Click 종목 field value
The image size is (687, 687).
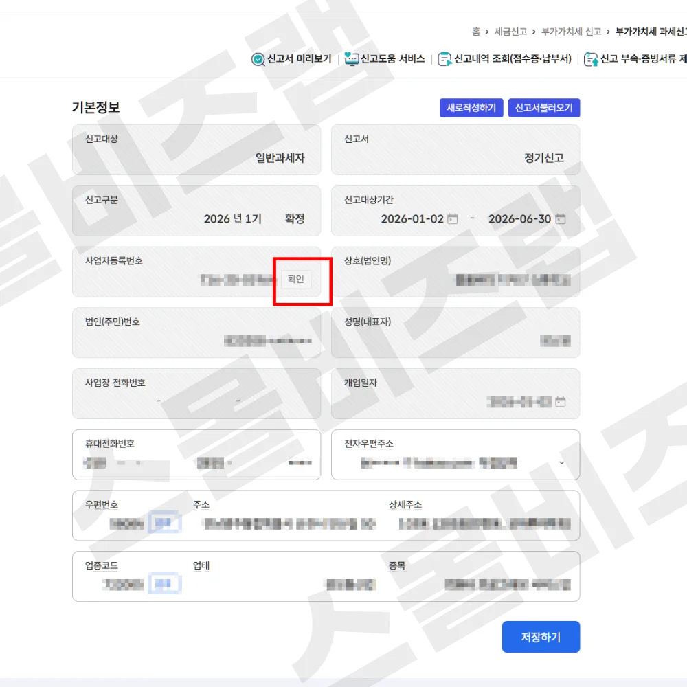coord(508,585)
